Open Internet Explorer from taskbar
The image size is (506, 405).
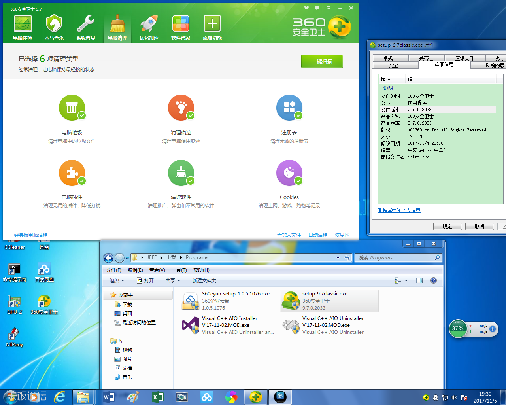point(60,397)
